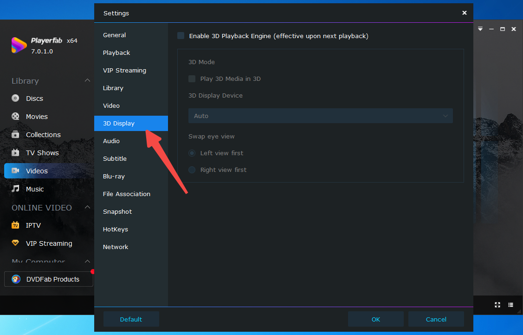Click the Library section header text
This screenshot has width=523, height=335.
tap(25, 81)
